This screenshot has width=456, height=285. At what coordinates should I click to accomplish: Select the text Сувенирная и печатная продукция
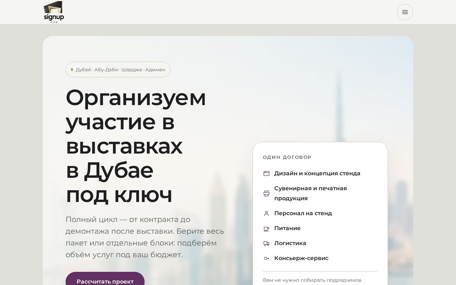click(310, 193)
